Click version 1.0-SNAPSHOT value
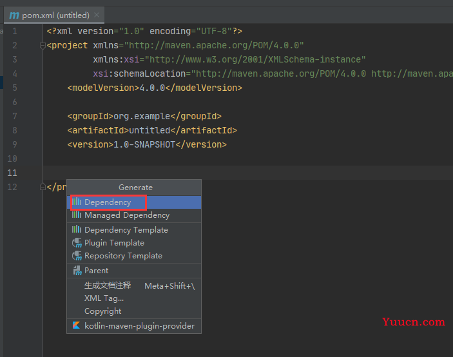This screenshot has height=357, width=453. [x=144, y=144]
